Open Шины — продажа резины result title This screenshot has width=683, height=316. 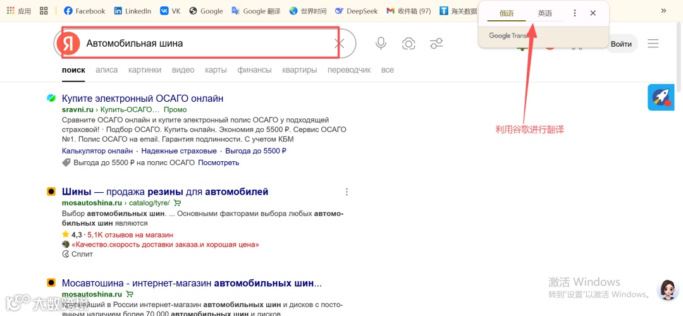[x=165, y=192]
